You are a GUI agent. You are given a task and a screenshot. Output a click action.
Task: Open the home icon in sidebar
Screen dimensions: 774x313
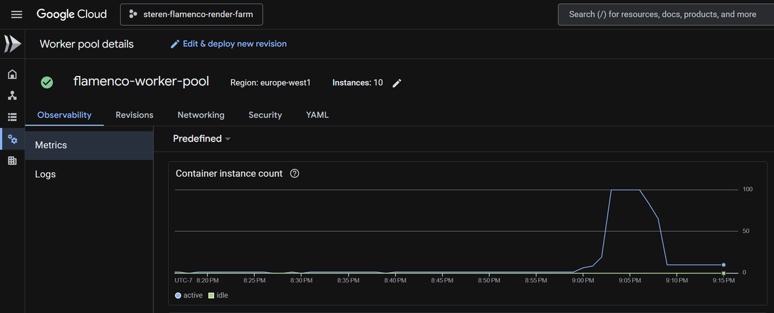(x=12, y=74)
